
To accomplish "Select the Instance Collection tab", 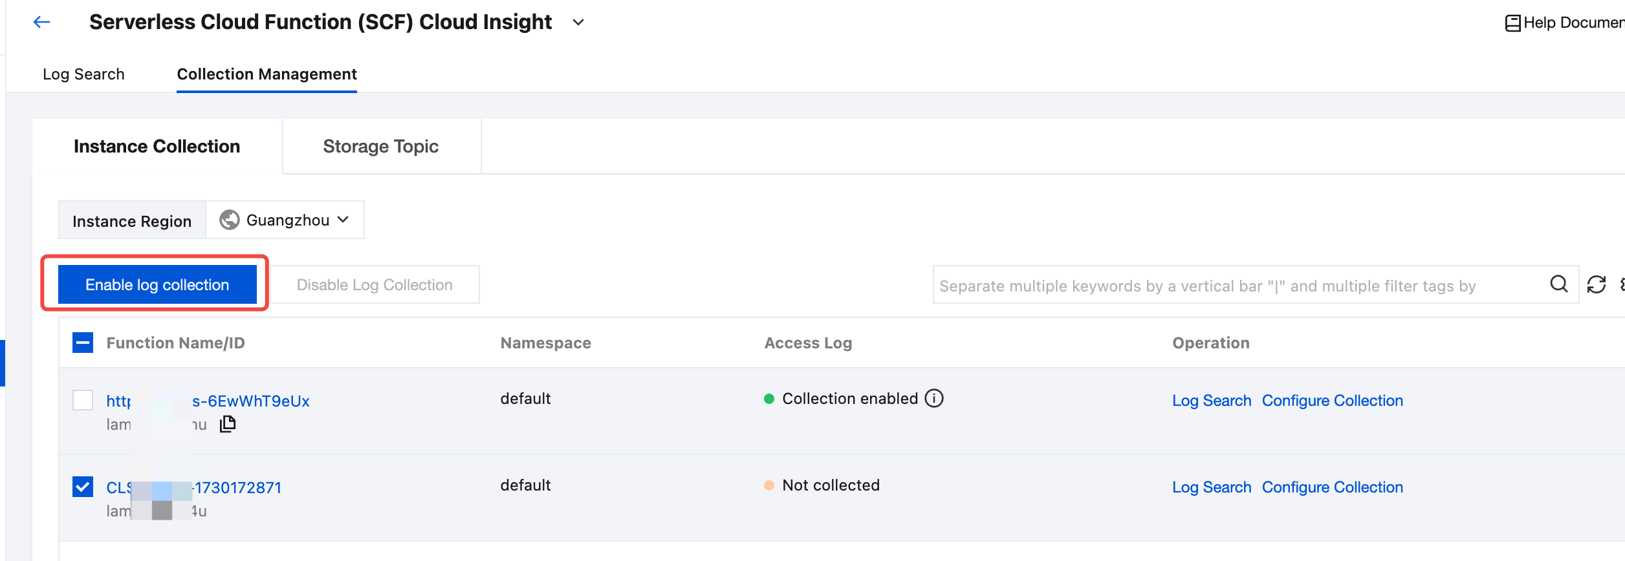I will pos(157,147).
